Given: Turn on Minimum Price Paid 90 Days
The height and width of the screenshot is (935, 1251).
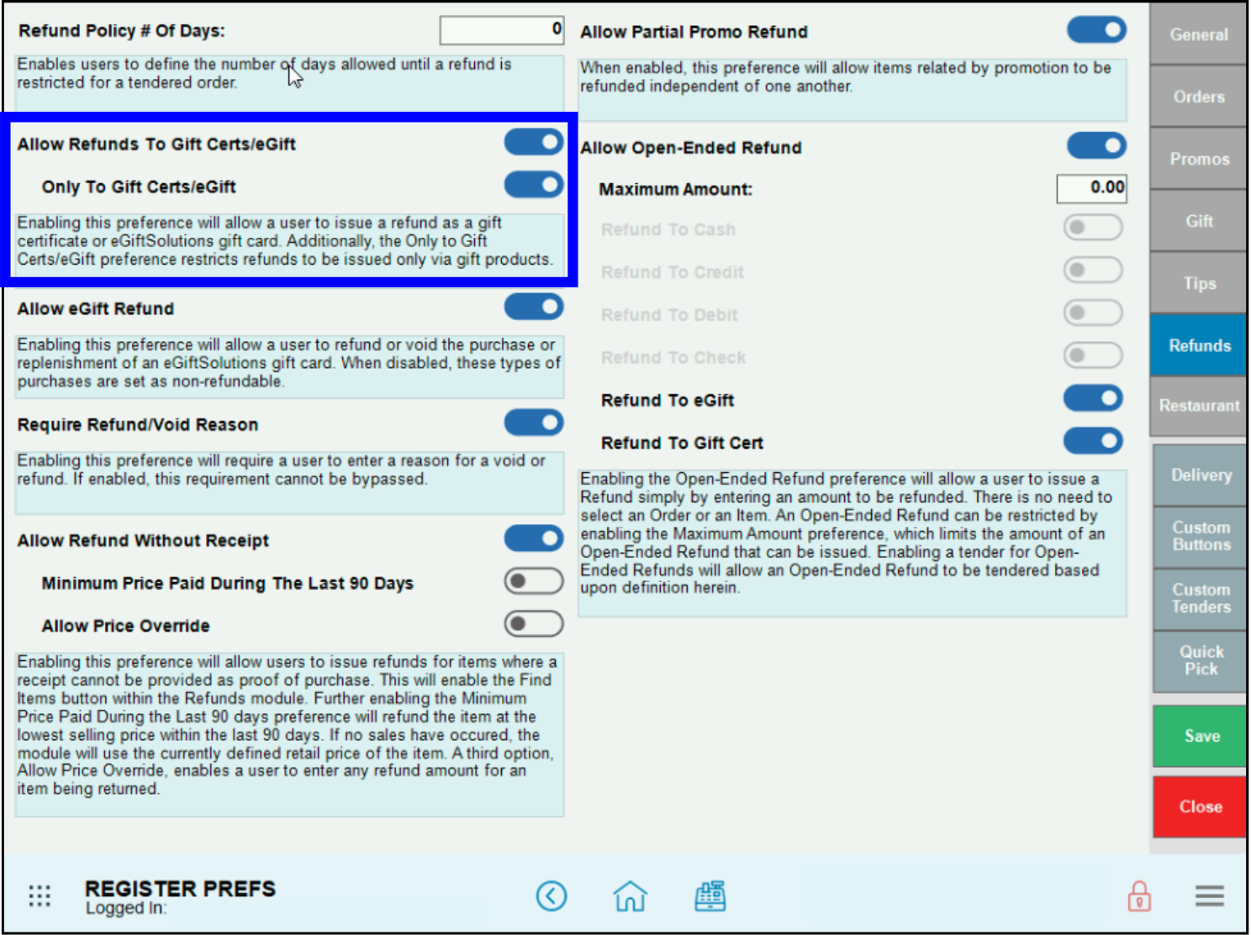Looking at the screenshot, I should tap(534, 581).
